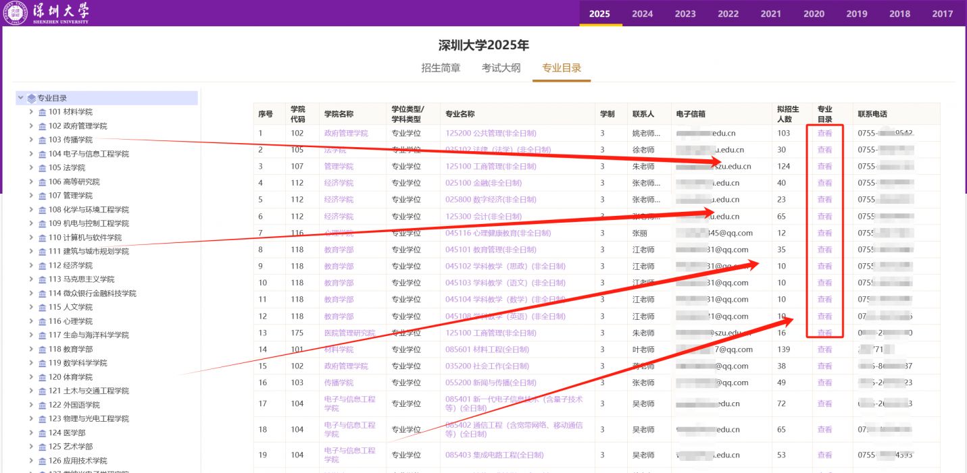Click 查看 in the 085403 集成电路工程 row
This screenshot has width=967, height=473.
[825, 455]
